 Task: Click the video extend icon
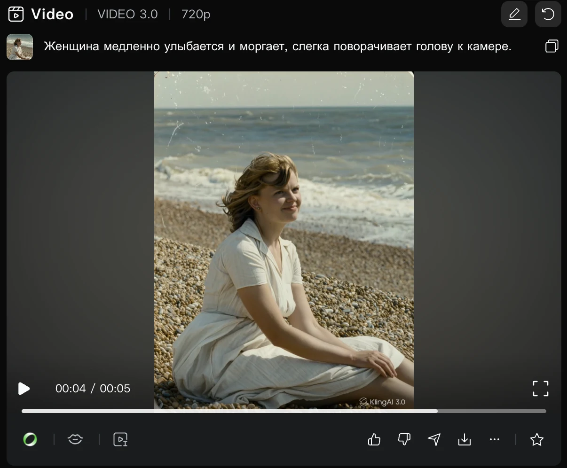(x=121, y=439)
